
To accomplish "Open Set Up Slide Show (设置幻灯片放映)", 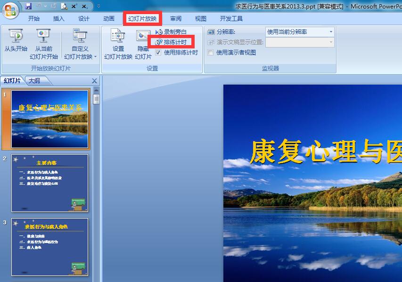I will (x=118, y=44).
